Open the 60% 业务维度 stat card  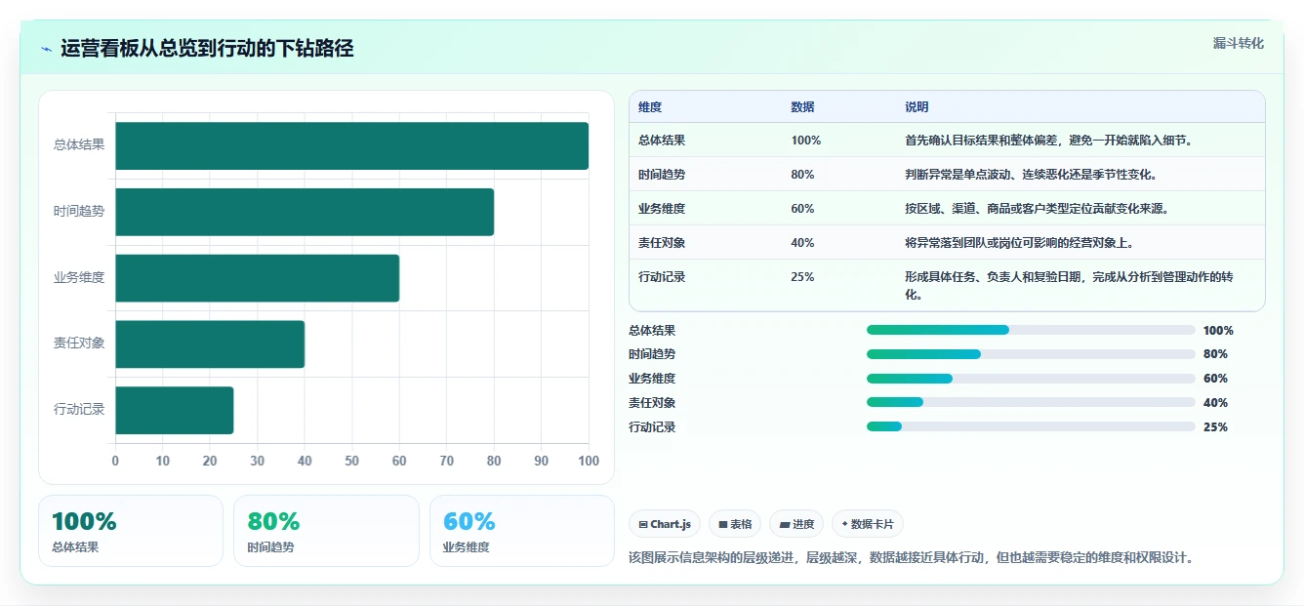tap(522, 531)
